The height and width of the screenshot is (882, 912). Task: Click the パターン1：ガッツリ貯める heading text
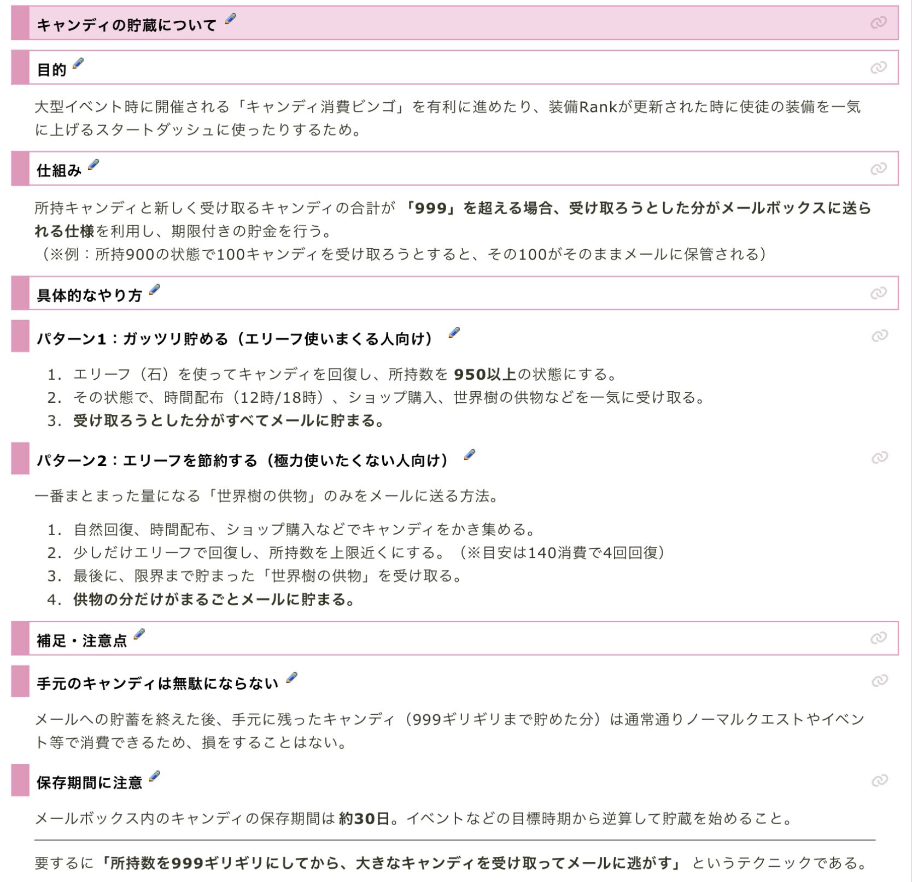coord(235,339)
